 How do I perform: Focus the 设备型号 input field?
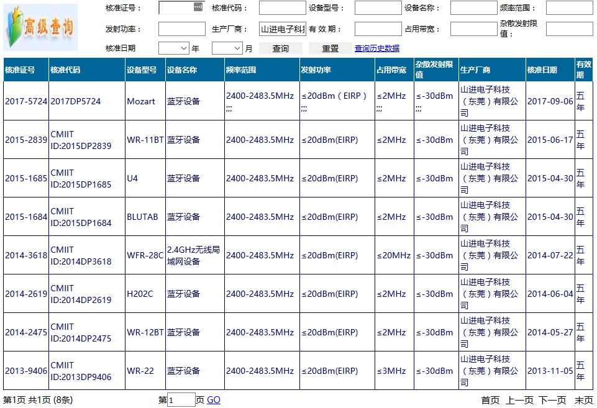[378, 7]
